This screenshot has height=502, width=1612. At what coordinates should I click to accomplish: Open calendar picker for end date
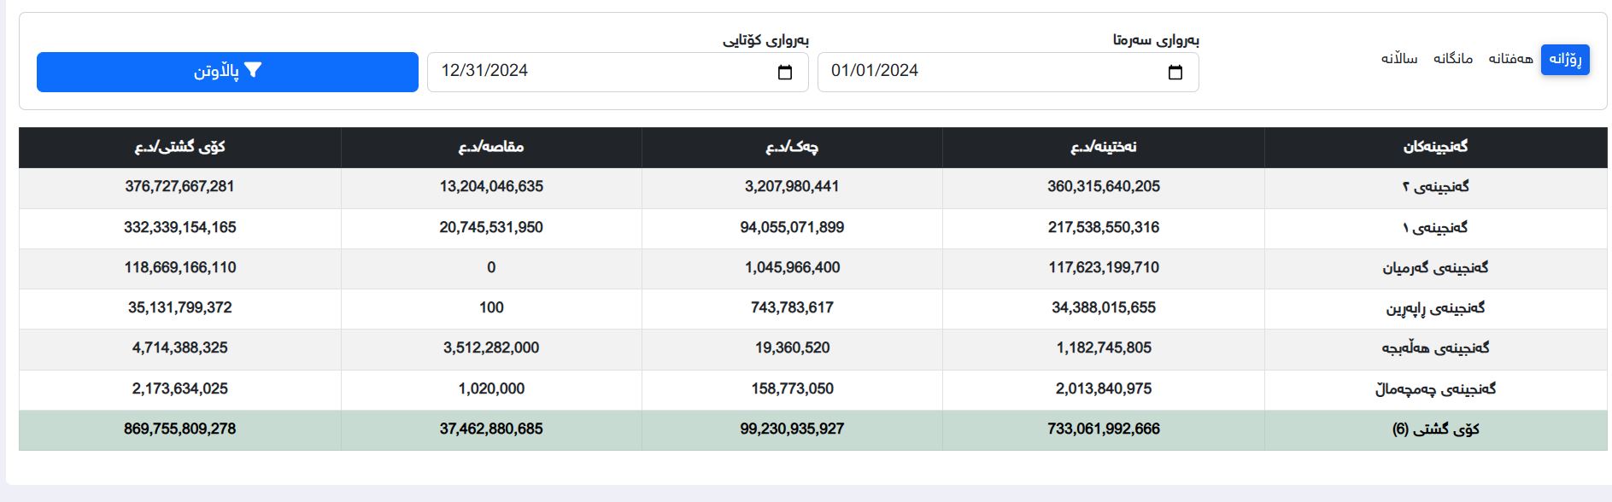coord(784,73)
